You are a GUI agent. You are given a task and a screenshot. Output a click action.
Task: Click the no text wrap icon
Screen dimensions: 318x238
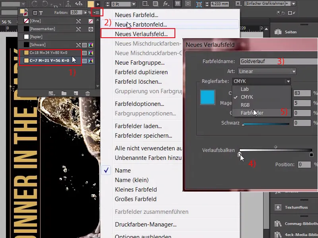(x=178, y=4)
